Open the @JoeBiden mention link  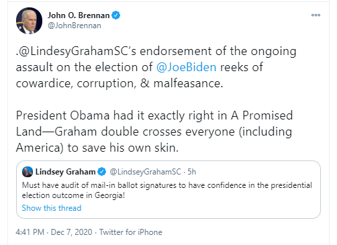coord(186,67)
